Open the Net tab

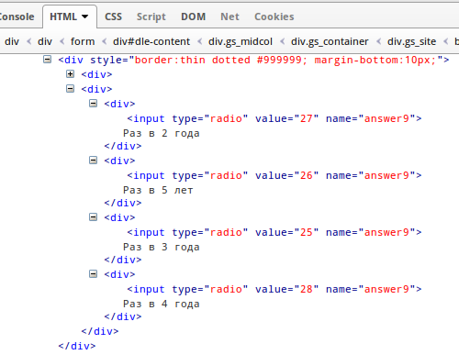(229, 17)
